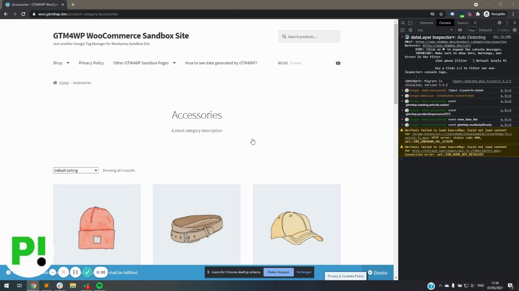Click the 'Delen stoppen' button
519x291 pixels.
pyautogui.click(x=278, y=272)
